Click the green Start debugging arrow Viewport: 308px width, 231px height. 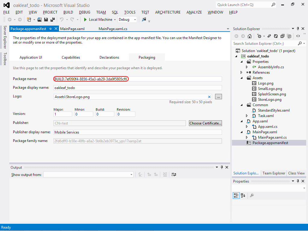(85, 20)
